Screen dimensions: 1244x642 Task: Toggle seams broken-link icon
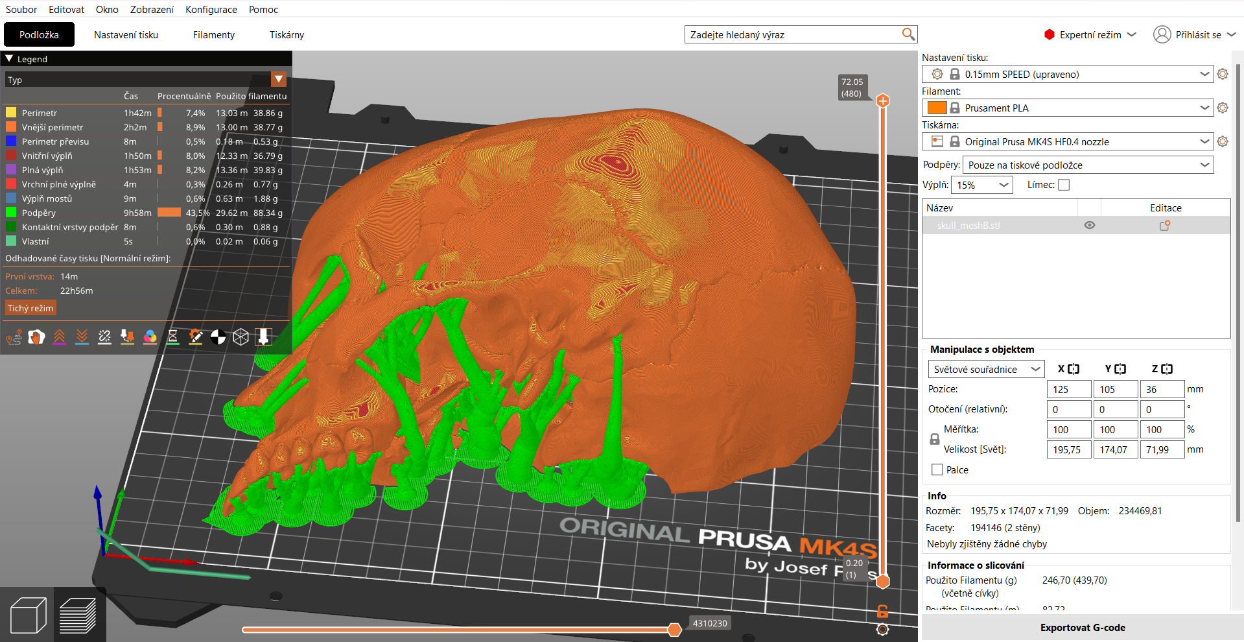tap(104, 337)
